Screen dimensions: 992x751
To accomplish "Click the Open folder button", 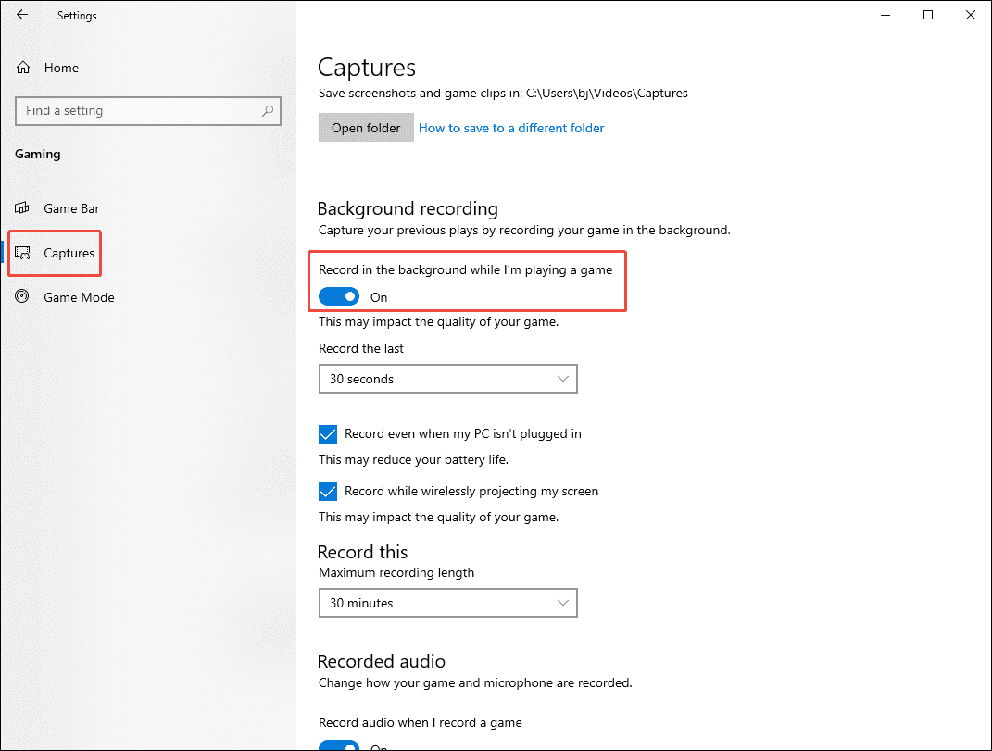I will (x=366, y=128).
